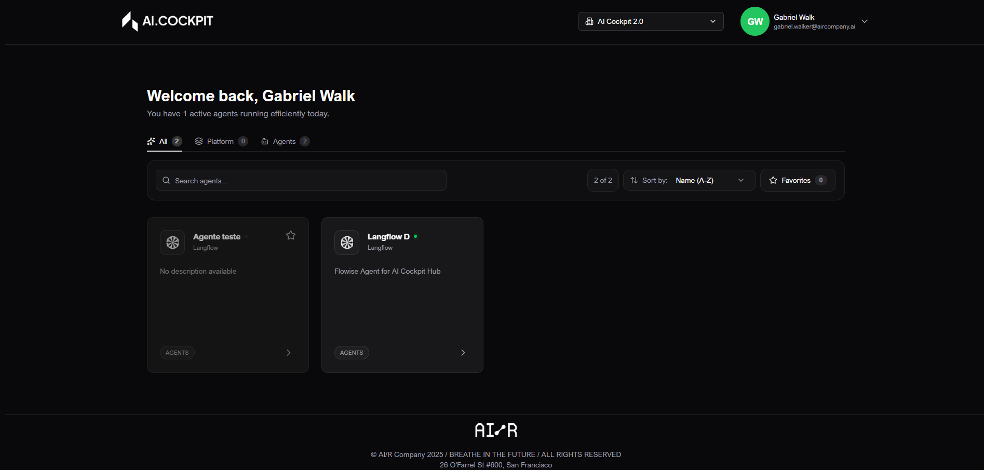Click the AI/R footer logo
The width and height of the screenshot is (984, 470).
496,430
